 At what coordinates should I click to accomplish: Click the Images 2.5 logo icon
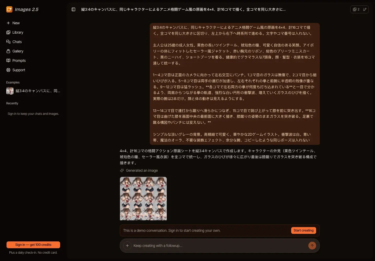(9, 9)
